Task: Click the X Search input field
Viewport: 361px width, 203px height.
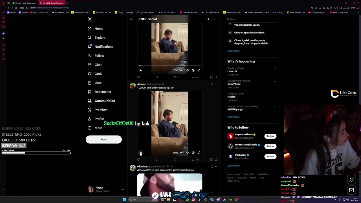Action: (x=252, y=19)
